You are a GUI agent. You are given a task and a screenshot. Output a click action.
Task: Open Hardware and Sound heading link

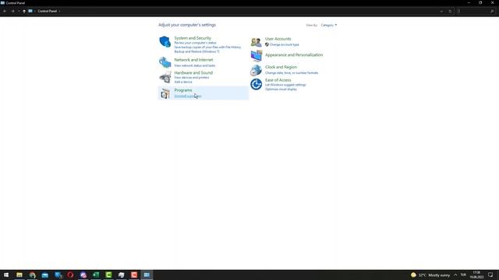(193, 73)
